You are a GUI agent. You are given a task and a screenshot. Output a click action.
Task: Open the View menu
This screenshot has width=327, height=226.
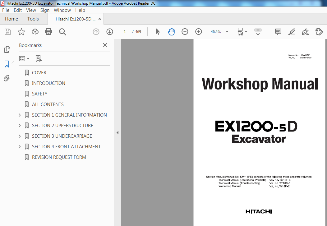coord(31,10)
